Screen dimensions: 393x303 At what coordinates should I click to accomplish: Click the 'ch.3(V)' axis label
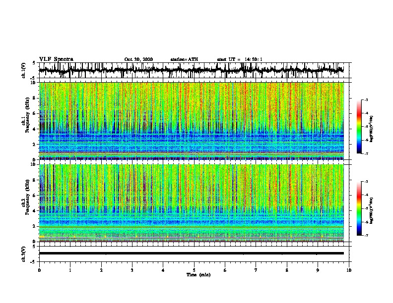24,254
